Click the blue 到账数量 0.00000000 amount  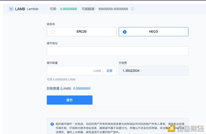click(x=82, y=88)
